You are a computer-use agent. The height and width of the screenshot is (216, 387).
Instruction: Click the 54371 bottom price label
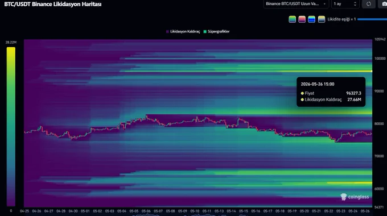pyautogui.click(x=379, y=207)
